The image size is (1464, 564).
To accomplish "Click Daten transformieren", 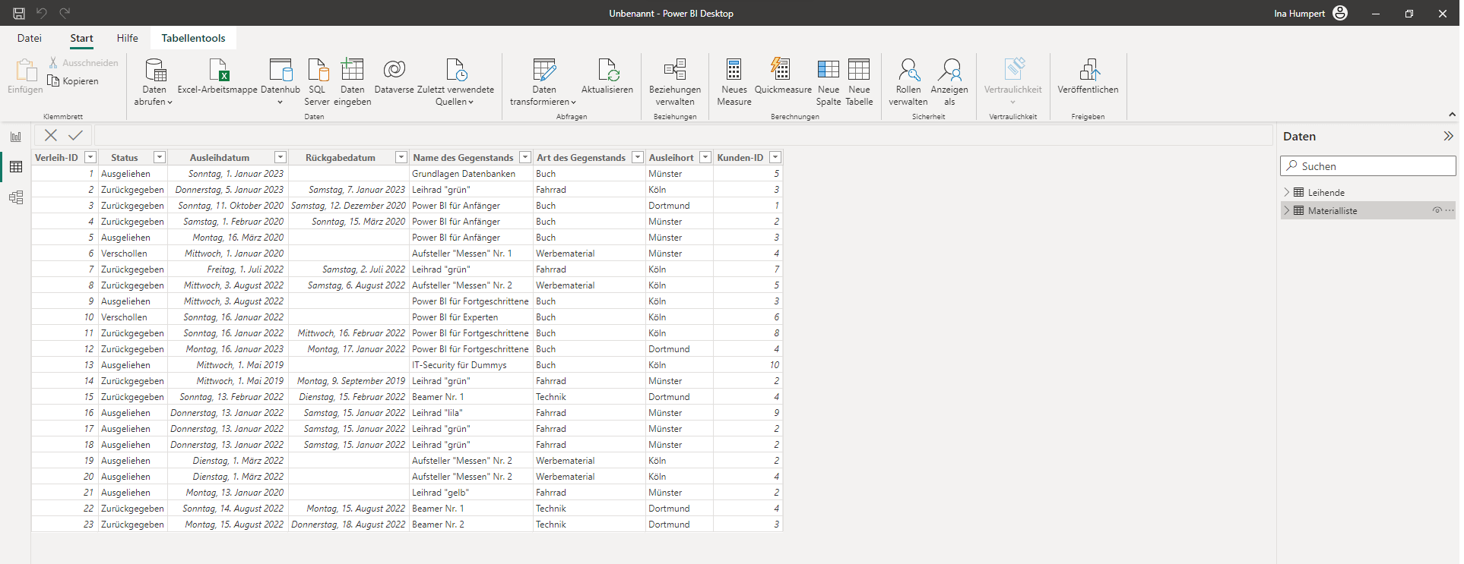I will pos(543,82).
